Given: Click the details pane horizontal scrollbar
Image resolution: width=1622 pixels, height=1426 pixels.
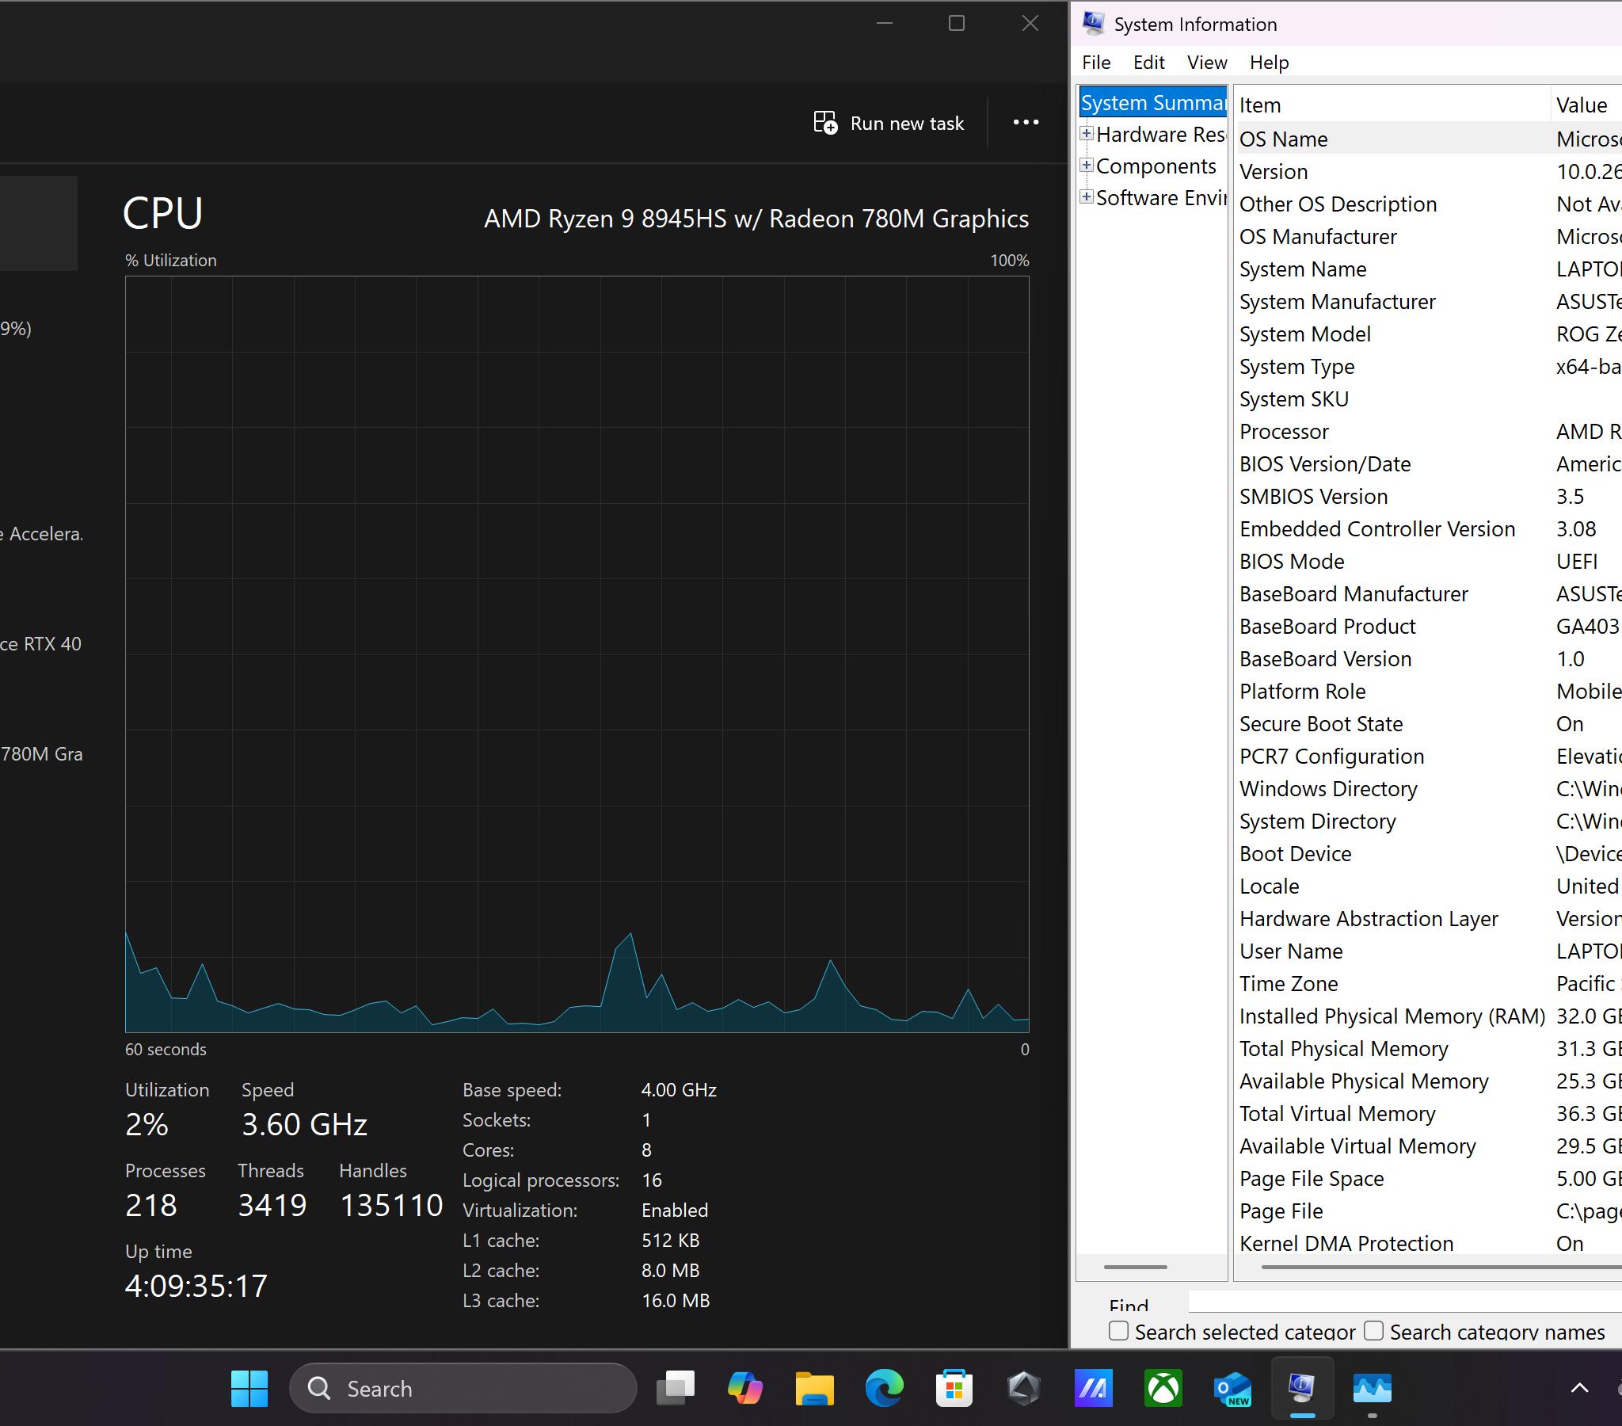Looking at the screenshot, I should pos(1441,1267).
